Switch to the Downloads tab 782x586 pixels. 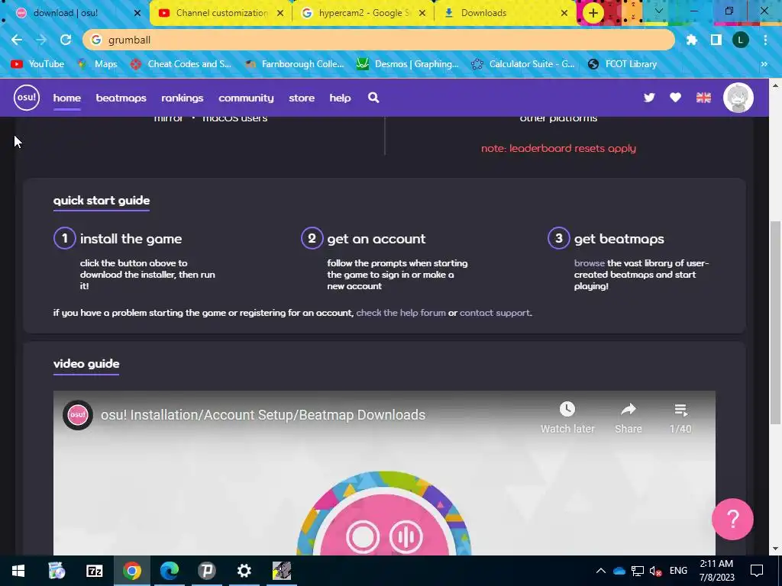pos(506,13)
